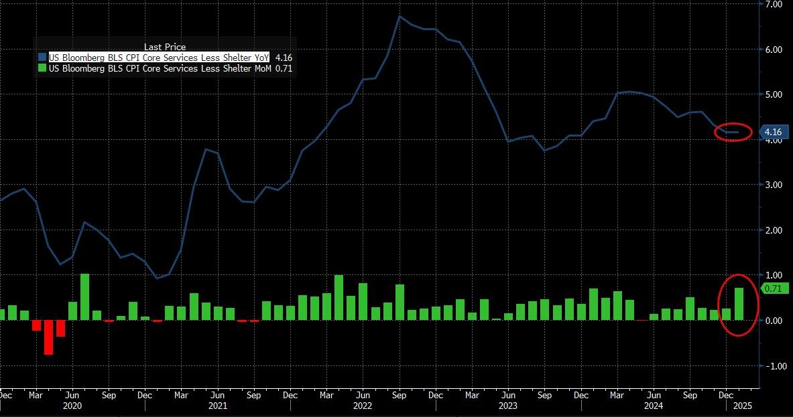The image size is (793, 417).
Task: Select the Core Services Less Shelter YoY legend label
Action: [x=158, y=58]
